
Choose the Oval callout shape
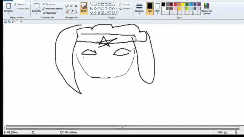(110, 12)
